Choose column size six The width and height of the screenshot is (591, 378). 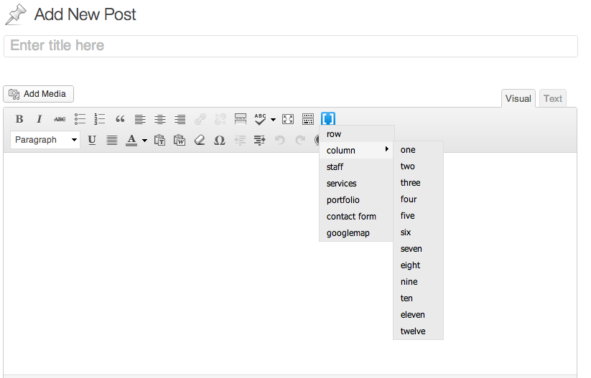[418, 232]
